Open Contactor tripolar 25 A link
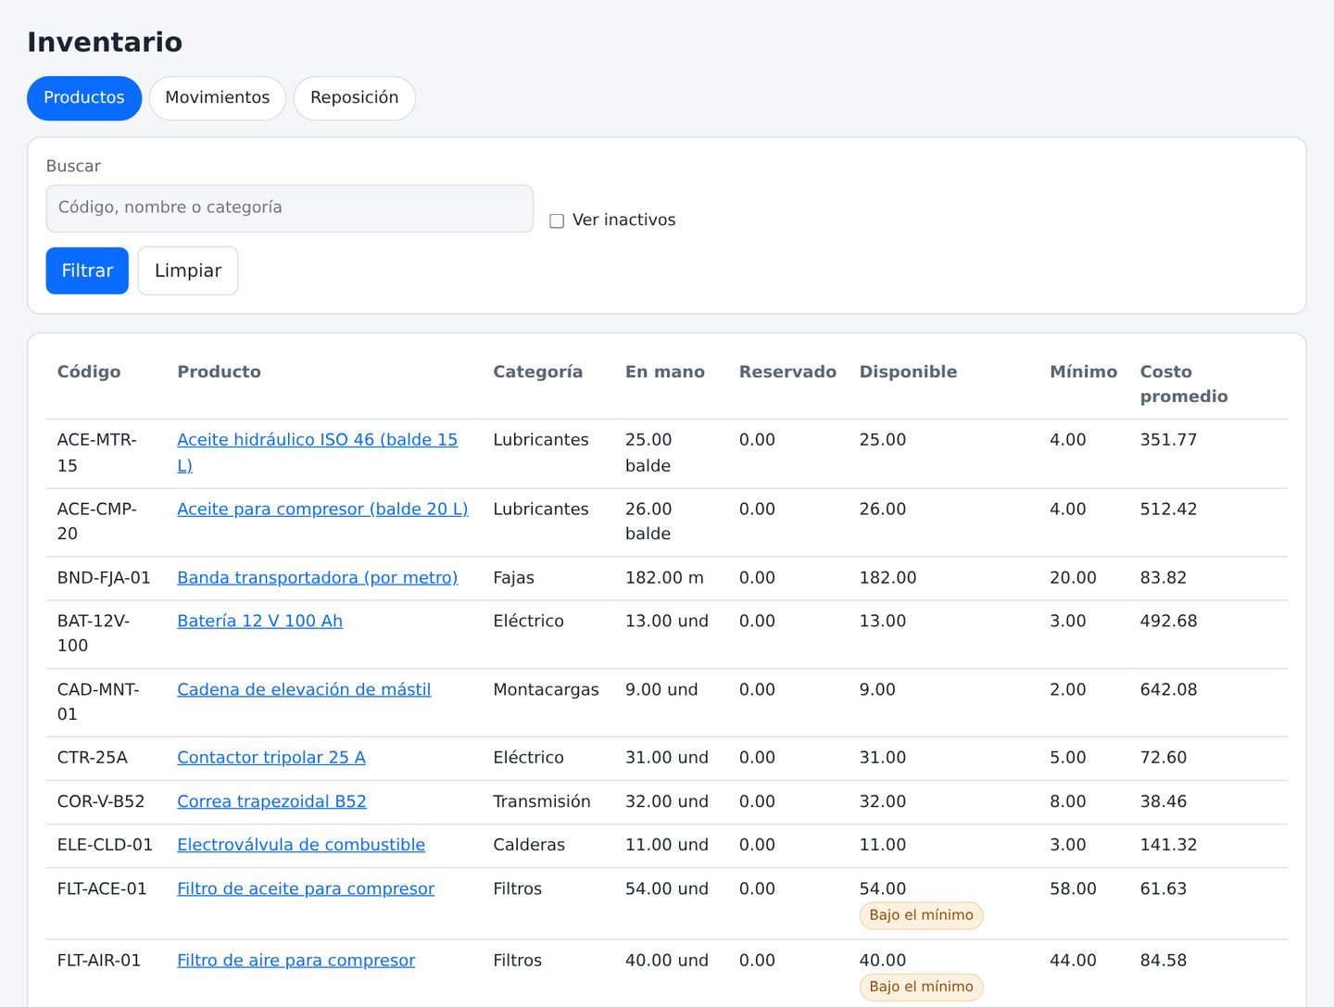The image size is (1334, 1007). pos(271,758)
